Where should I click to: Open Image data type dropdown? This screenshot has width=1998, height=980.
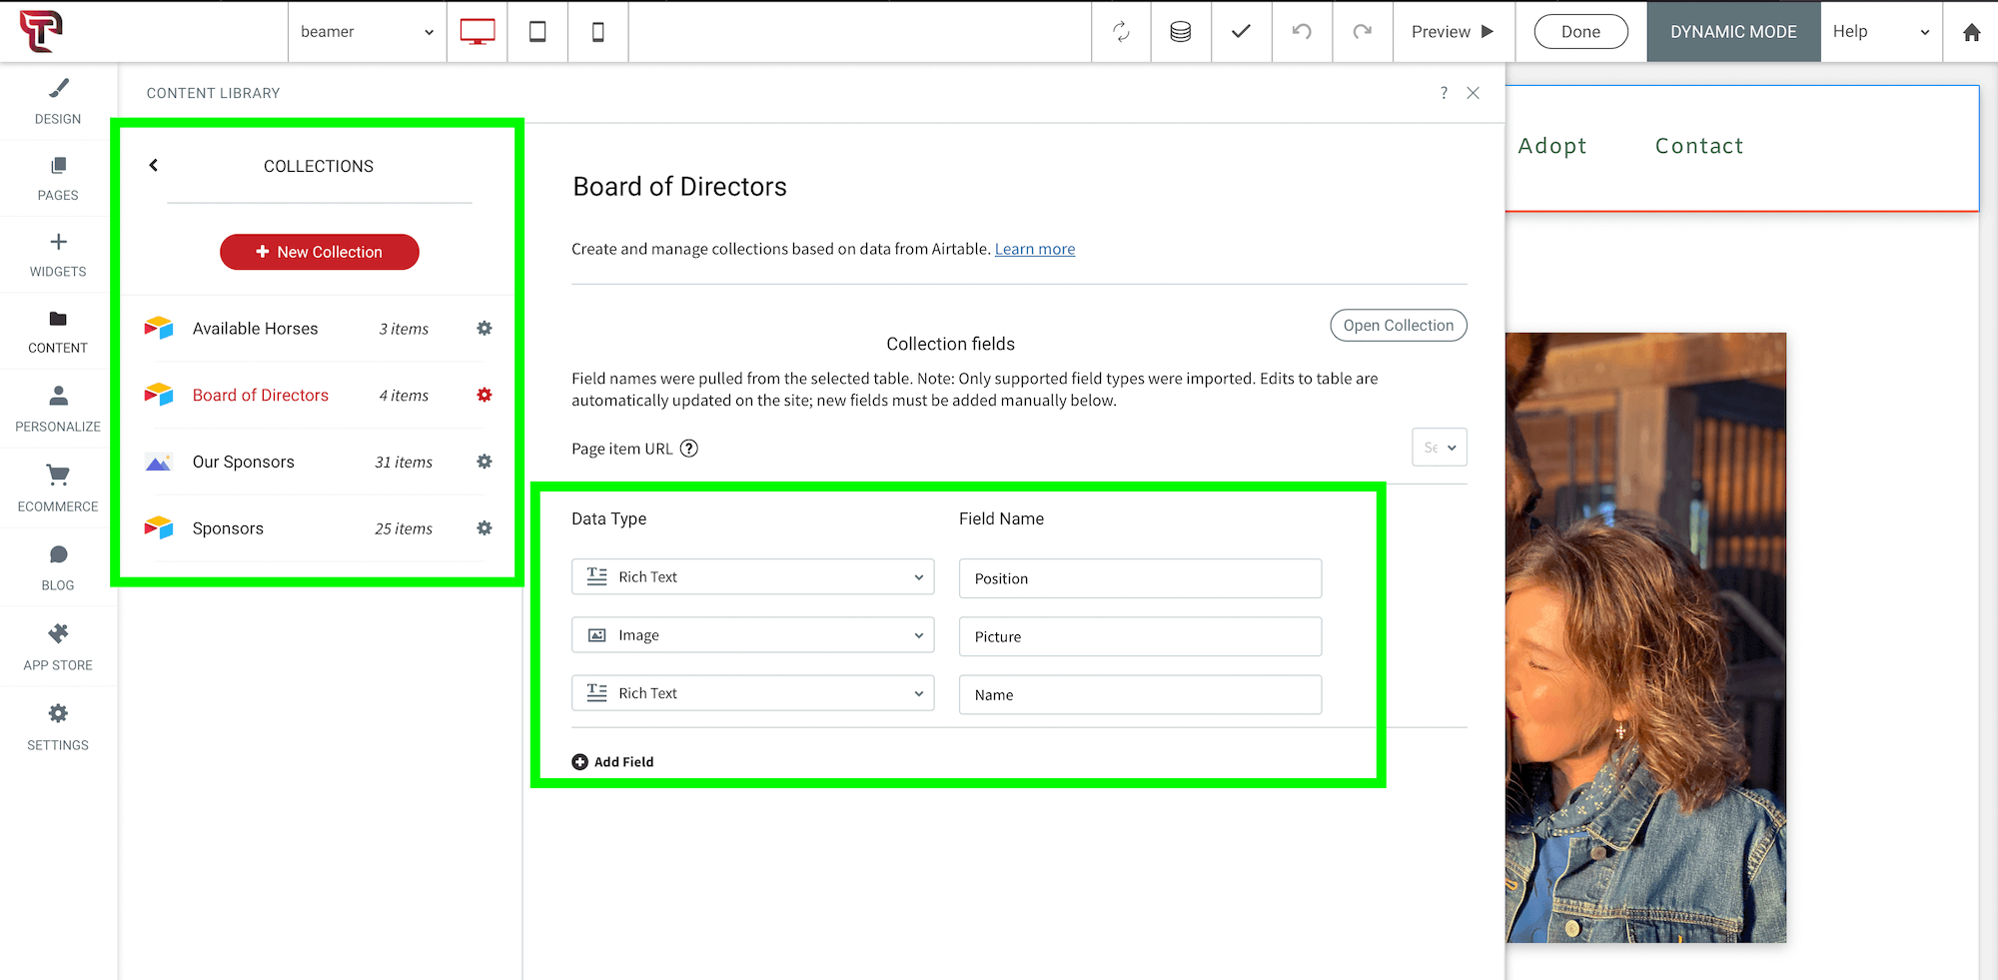[x=753, y=635]
